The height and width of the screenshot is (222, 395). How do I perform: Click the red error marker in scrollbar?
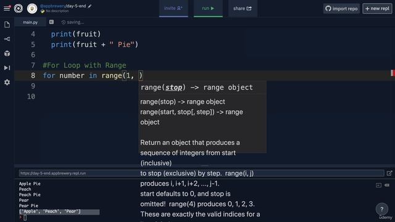click(393, 73)
